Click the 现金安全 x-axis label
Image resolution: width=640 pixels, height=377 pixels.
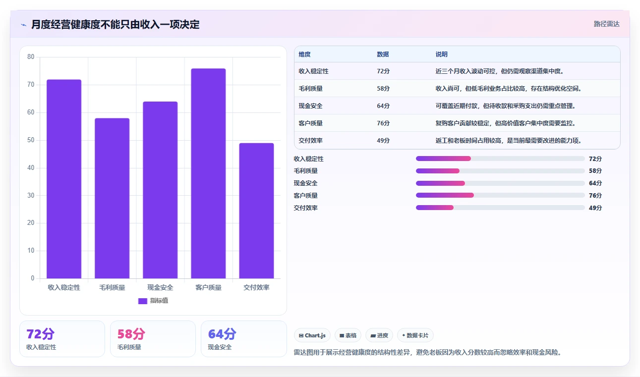pos(160,287)
